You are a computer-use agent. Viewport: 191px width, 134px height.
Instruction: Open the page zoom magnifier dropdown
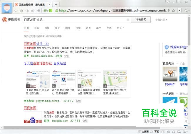point(185,132)
